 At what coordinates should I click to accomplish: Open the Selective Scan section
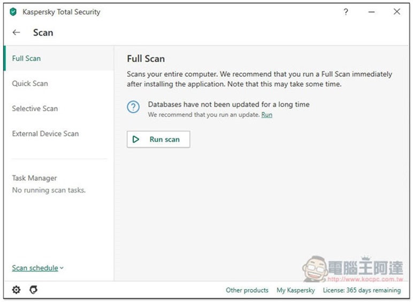tap(35, 108)
